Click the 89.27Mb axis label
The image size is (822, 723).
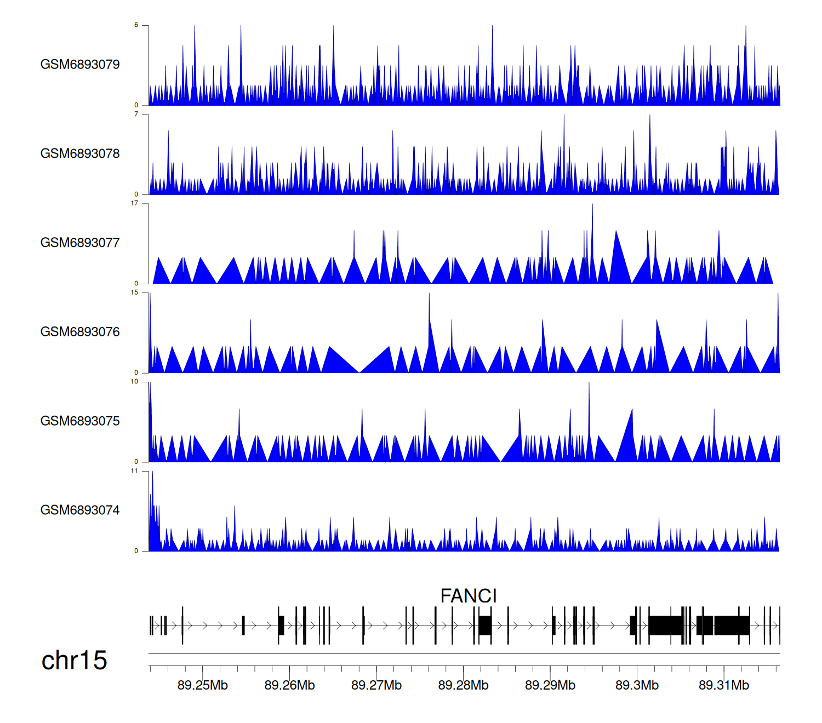[x=376, y=686]
